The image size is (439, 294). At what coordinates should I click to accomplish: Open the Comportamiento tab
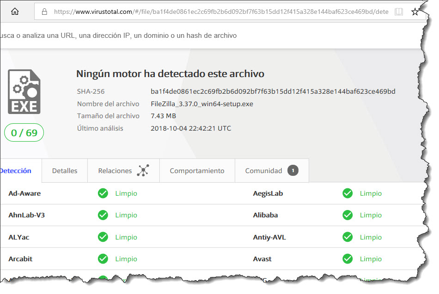coord(197,171)
